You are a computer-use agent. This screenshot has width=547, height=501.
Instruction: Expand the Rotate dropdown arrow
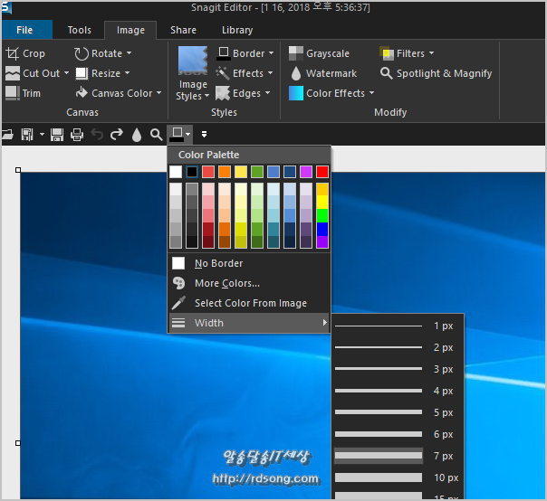tap(130, 53)
